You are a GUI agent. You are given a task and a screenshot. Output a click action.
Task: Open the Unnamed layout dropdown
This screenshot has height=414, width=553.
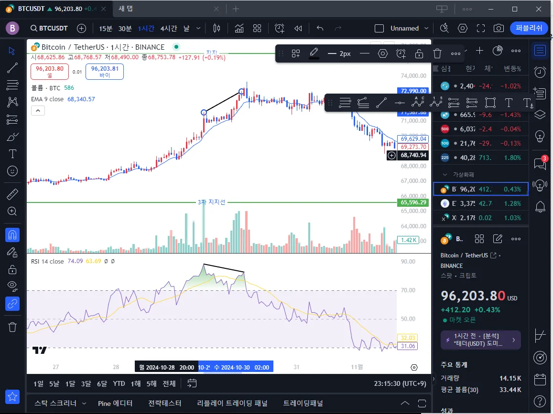coord(410,28)
